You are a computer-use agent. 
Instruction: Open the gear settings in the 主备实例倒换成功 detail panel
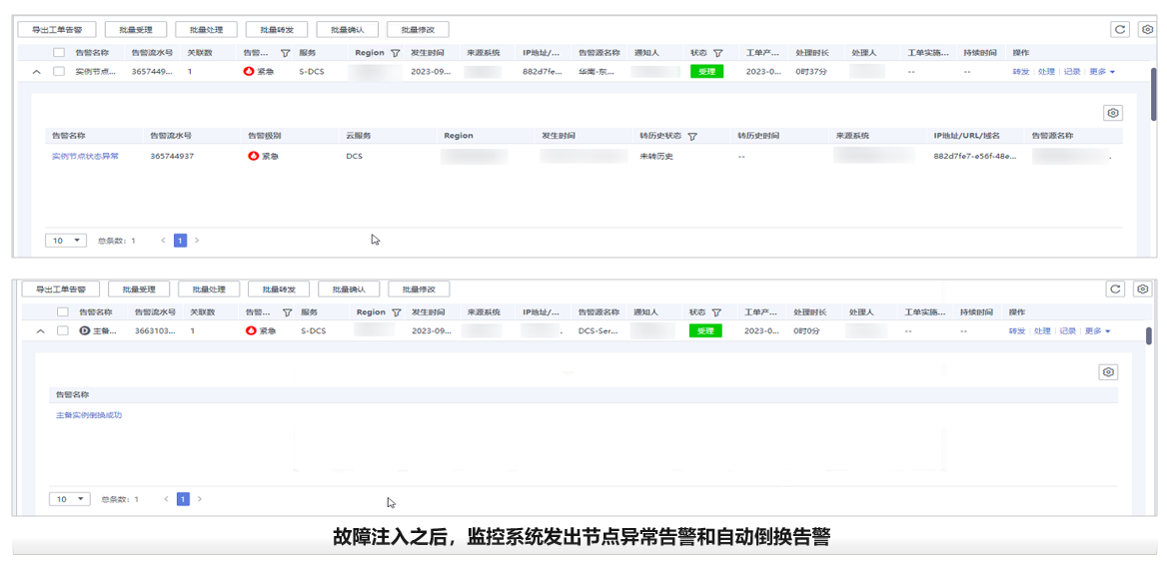click(1108, 372)
